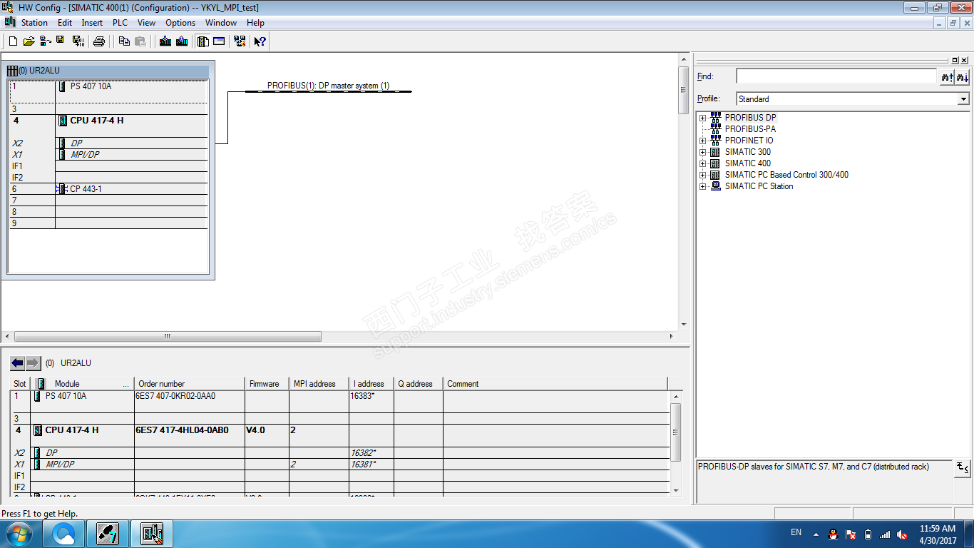Image resolution: width=974 pixels, height=548 pixels.
Task: Open the Window menu
Action: (221, 23)
